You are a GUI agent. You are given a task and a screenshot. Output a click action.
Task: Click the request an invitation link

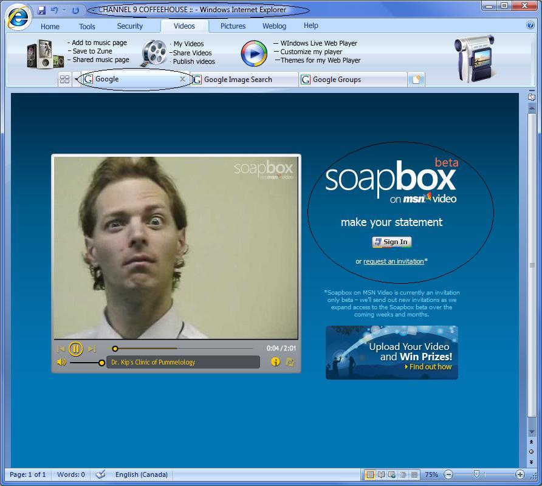[393, 261]
